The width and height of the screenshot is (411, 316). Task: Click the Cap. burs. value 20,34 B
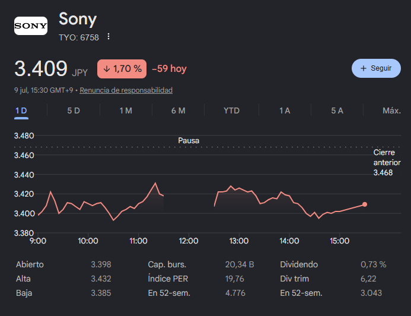[240, 264]
